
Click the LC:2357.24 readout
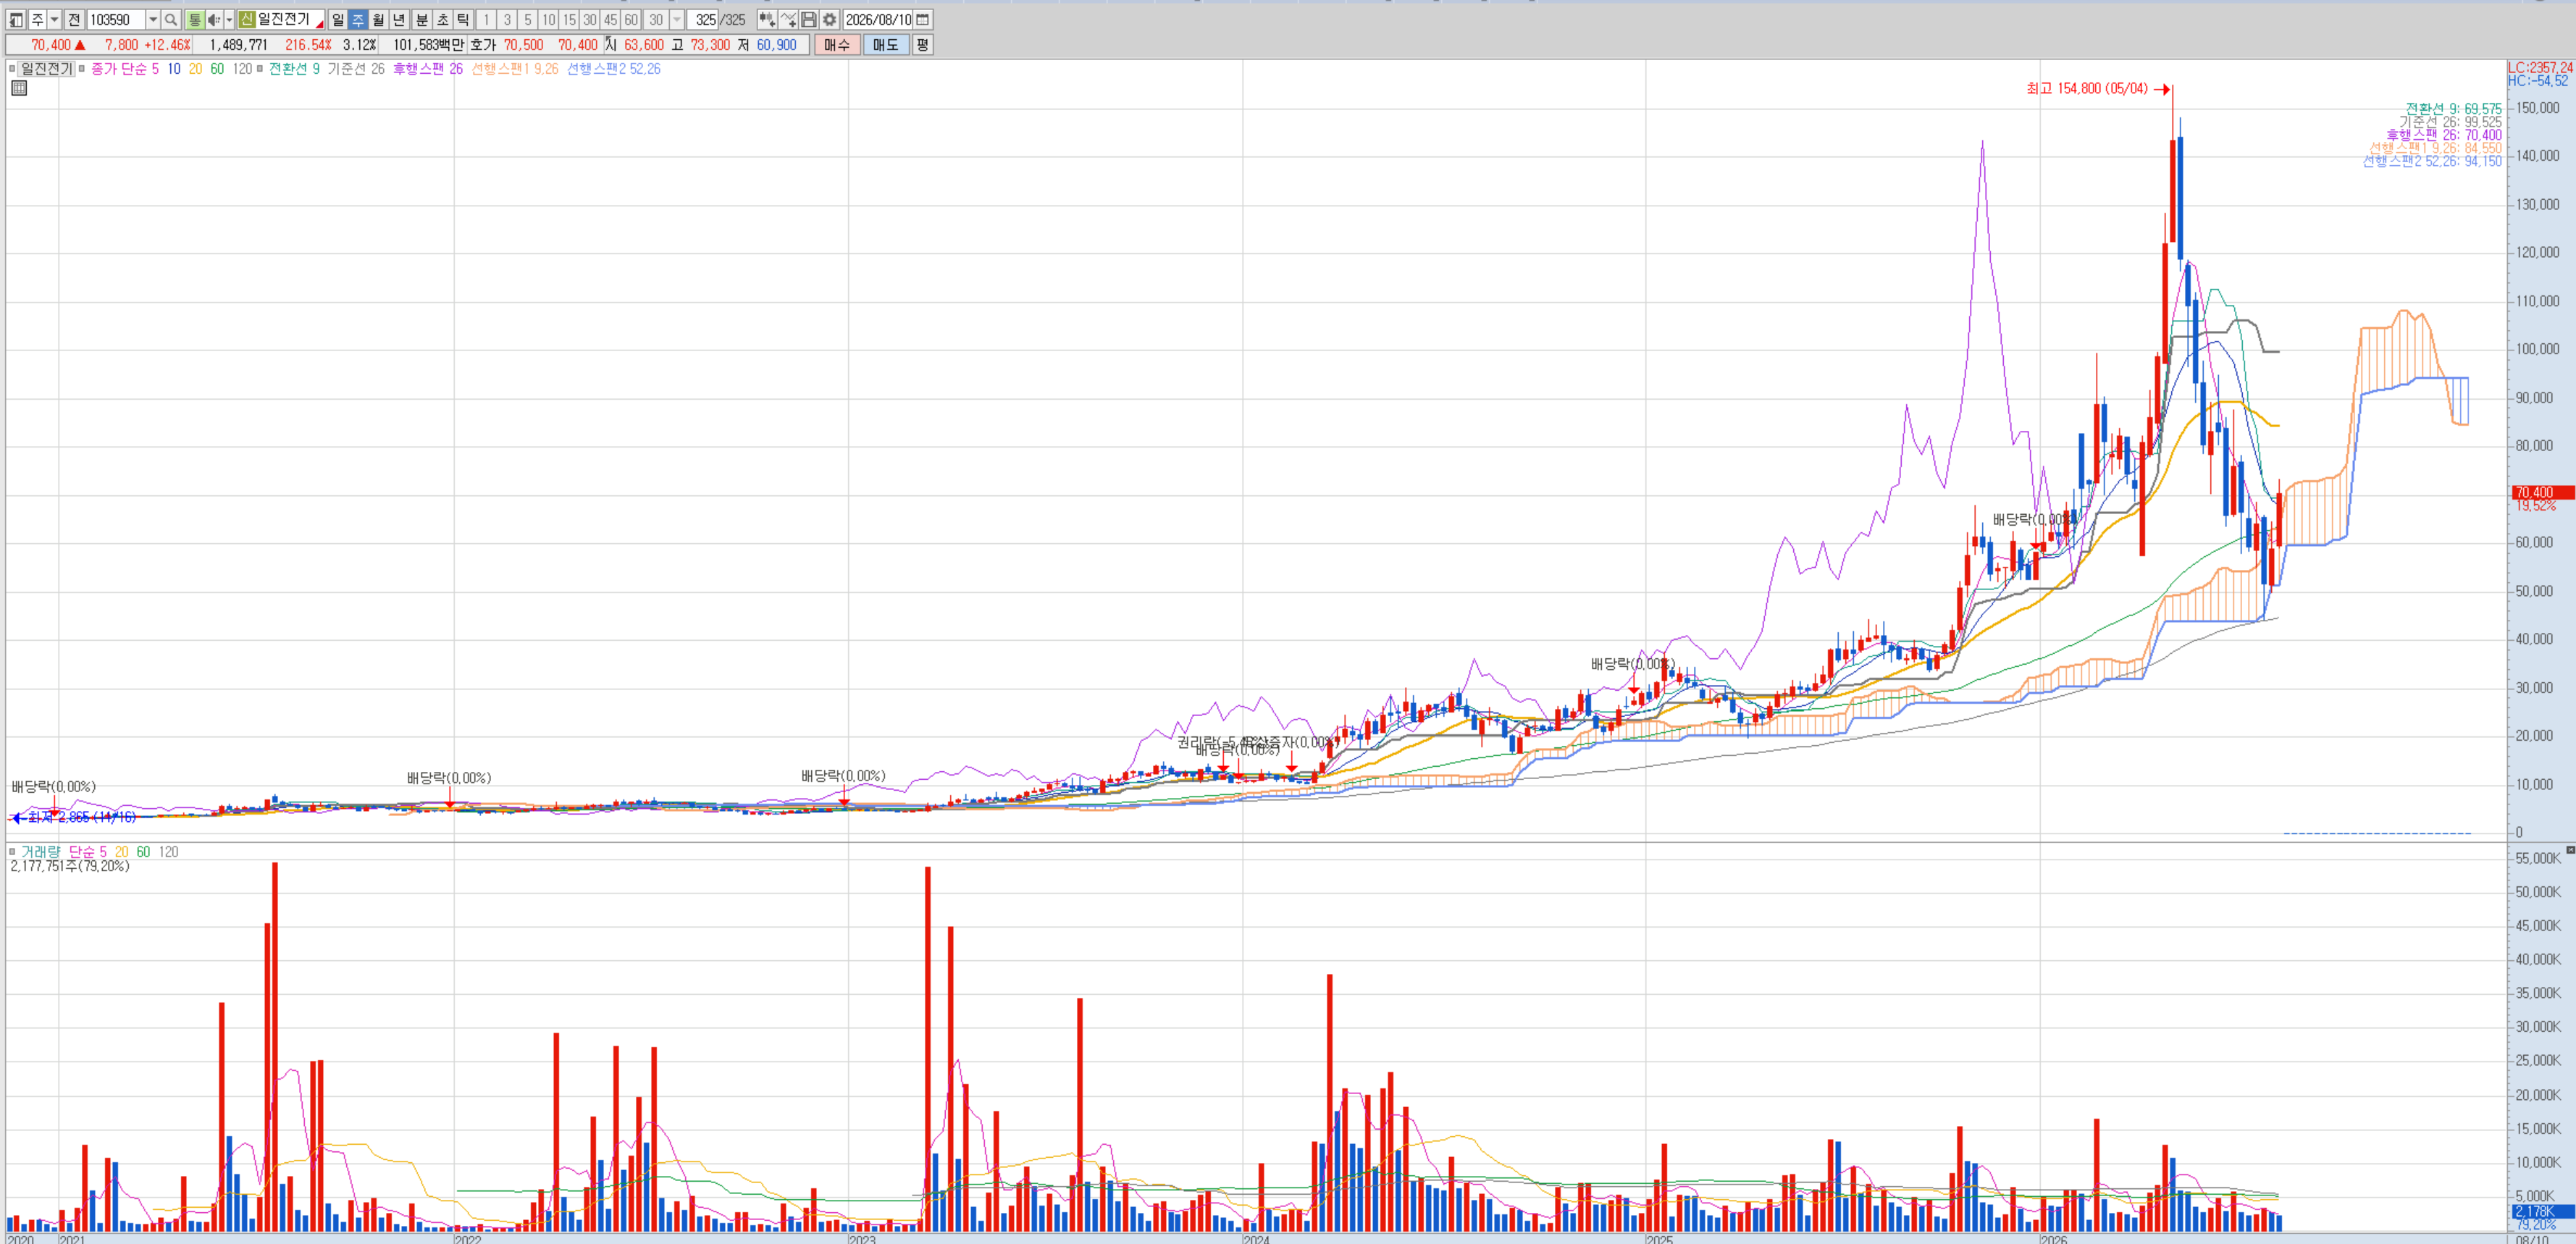pos(2540,67)
